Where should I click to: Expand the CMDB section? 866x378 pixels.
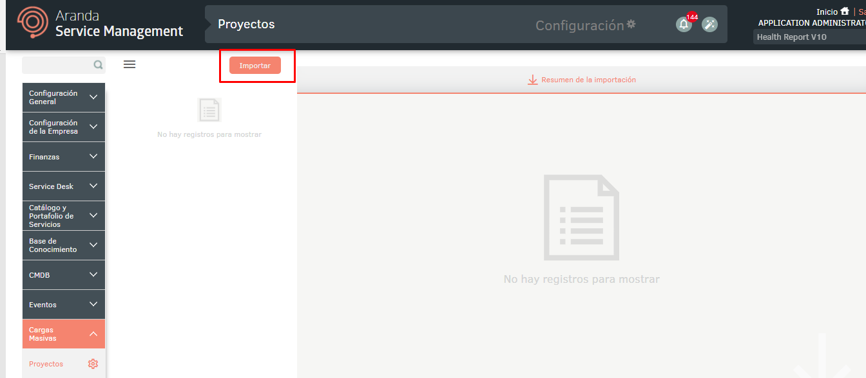point(64,275)
